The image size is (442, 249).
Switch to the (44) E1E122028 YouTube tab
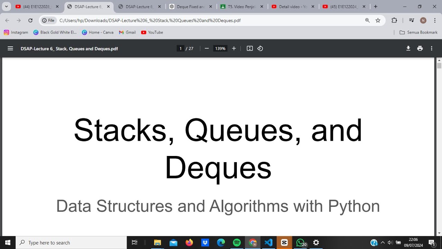coord(37,7)
